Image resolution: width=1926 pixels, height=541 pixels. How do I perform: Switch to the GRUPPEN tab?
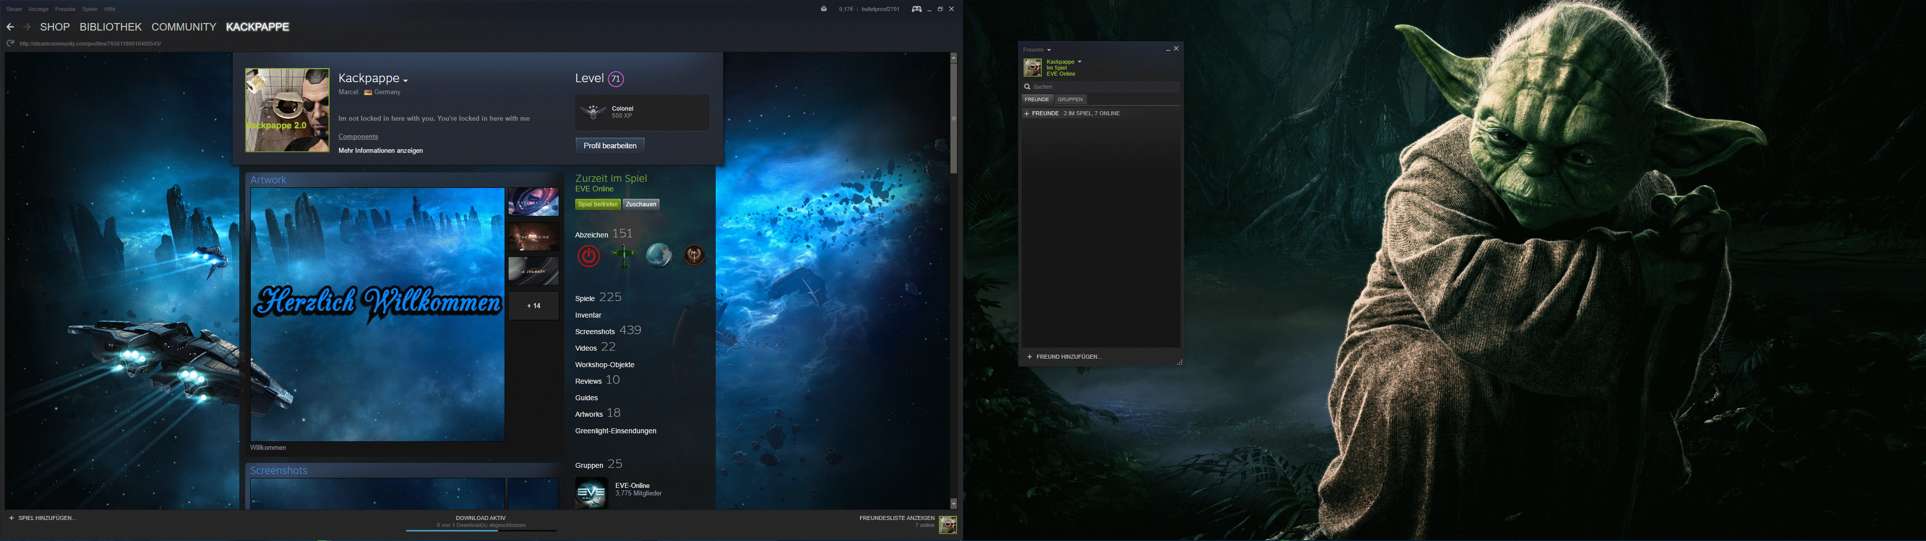[x=1070, y=99]
